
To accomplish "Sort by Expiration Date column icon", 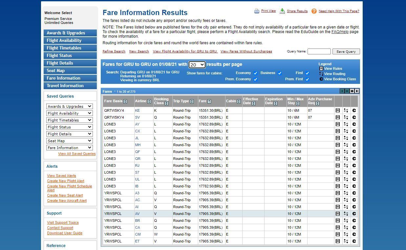I will [275, 103].
